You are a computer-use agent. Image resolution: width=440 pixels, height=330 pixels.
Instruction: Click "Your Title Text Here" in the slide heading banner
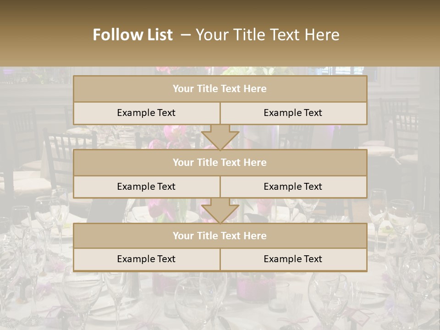268,35
